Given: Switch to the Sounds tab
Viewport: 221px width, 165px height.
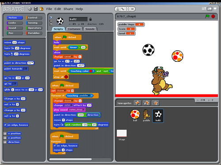Looking at the screenshot, I should point(90,29).
